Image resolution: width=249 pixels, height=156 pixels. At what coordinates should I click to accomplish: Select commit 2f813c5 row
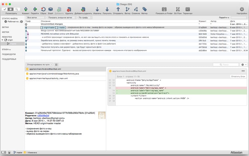tap(136, 41)
